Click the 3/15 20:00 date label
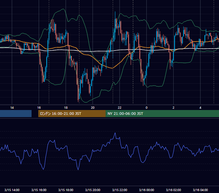This screenshot has width=219, height=193. pos(93,190)
